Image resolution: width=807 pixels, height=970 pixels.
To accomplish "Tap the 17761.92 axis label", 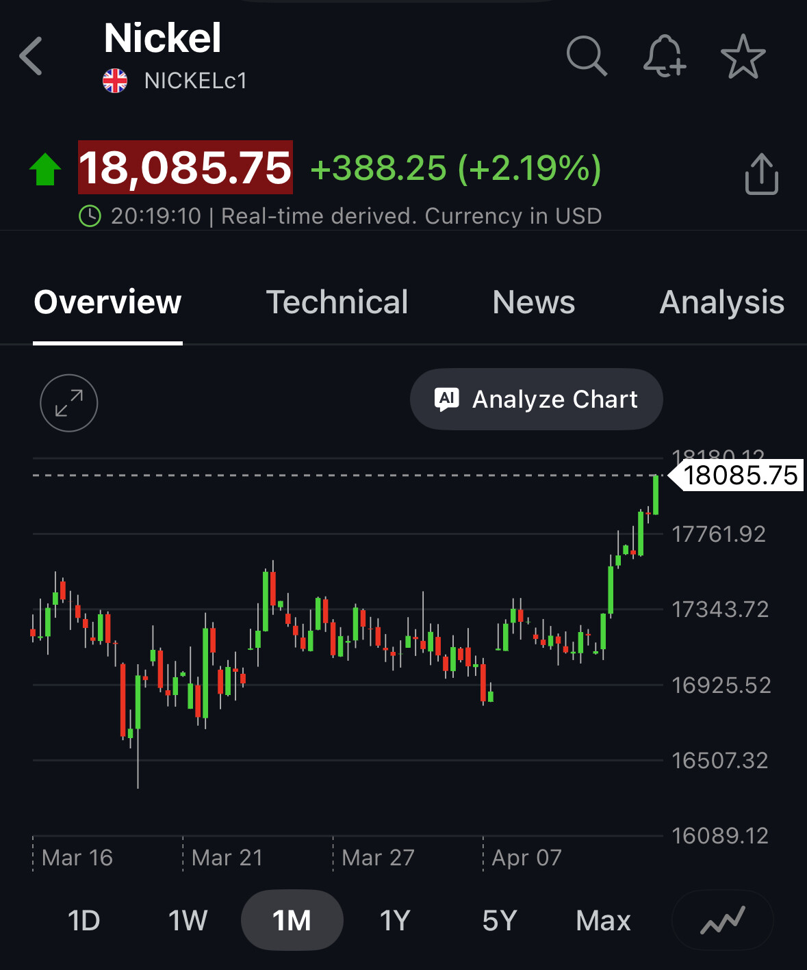I will pyautogui.click(x=719, y=534).
